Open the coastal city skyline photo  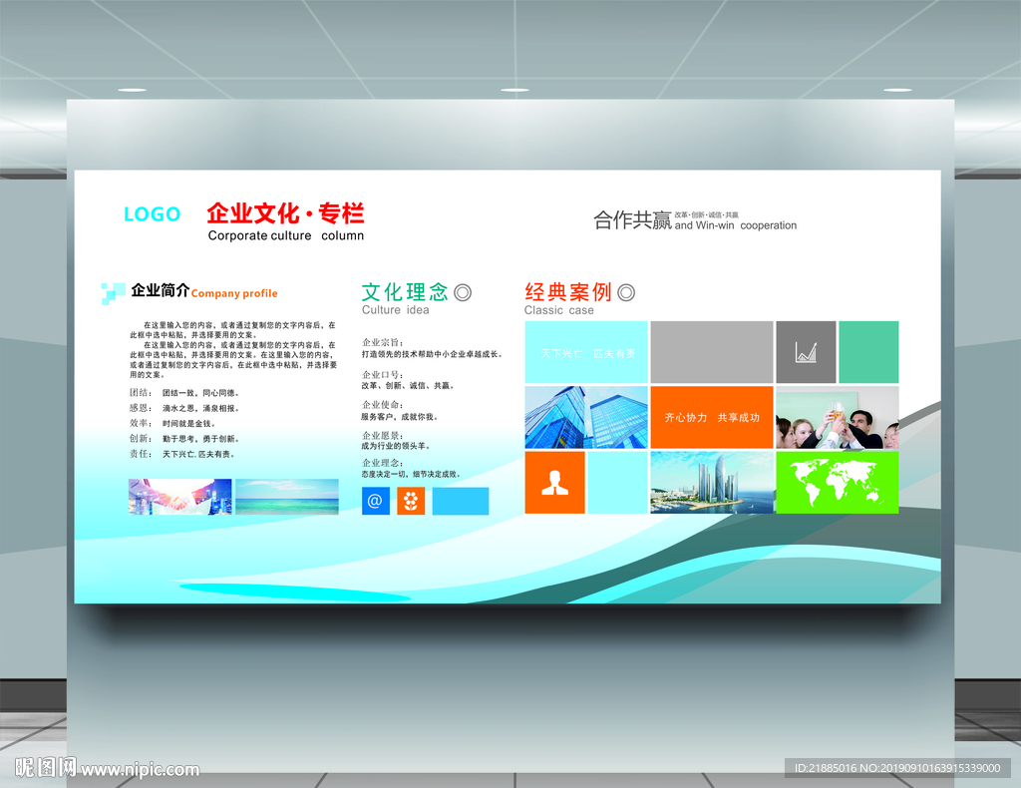pos(712,483)
